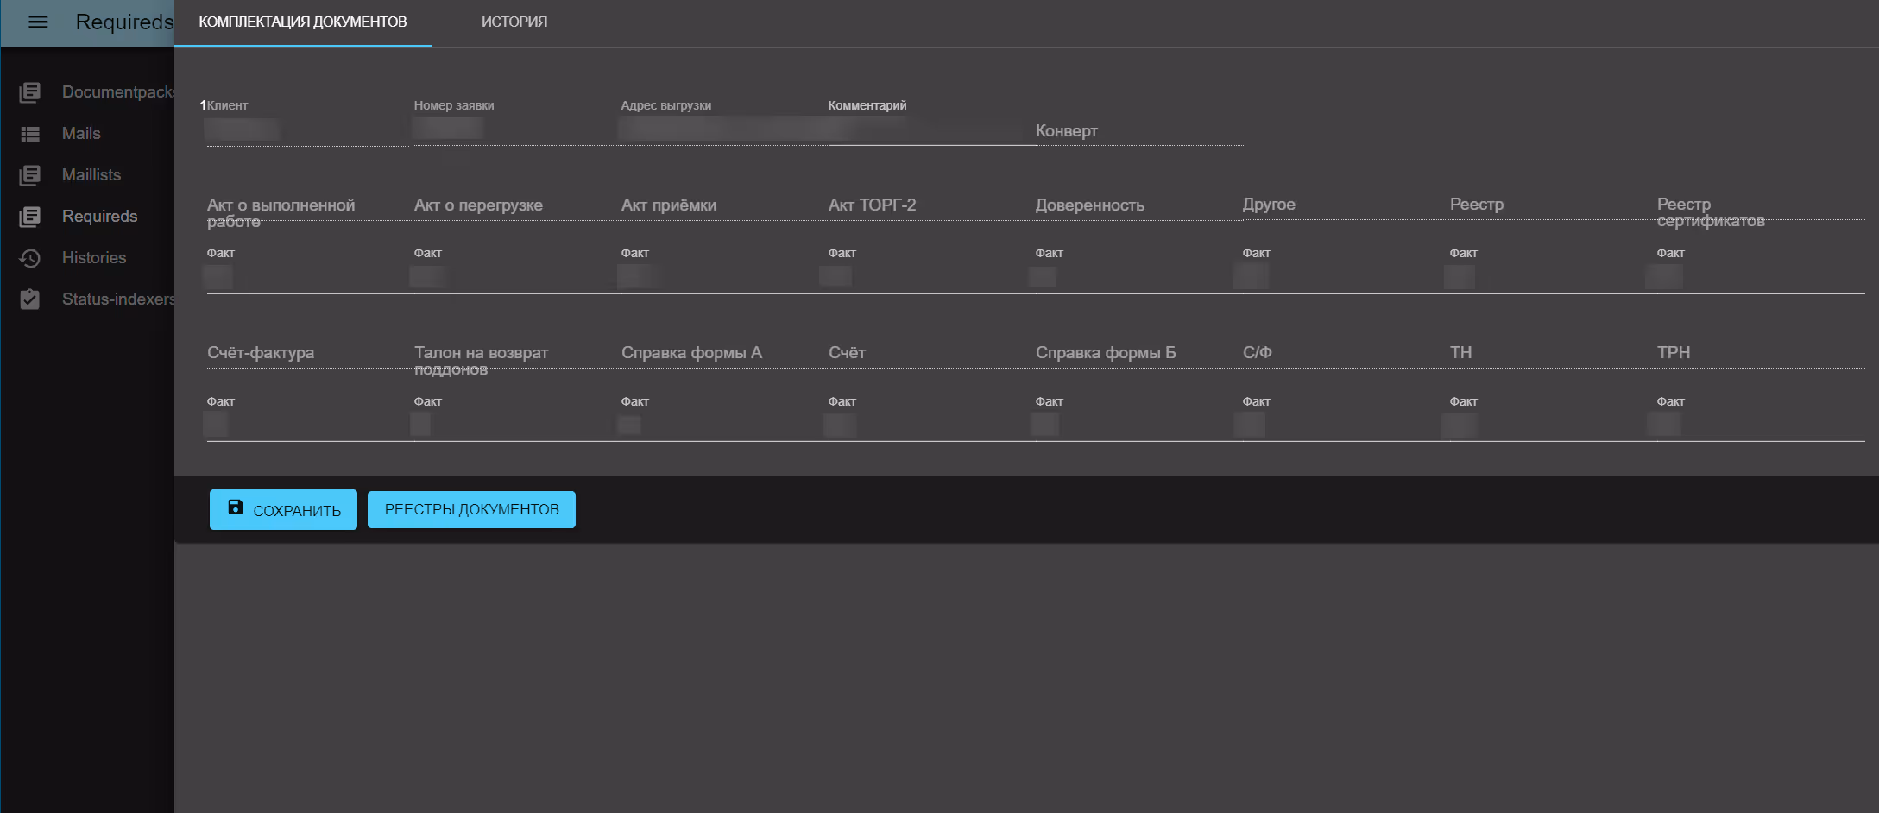Open the hamburger menu icon
Viewport: 1879px width, 813px height.
coord(38,22)
